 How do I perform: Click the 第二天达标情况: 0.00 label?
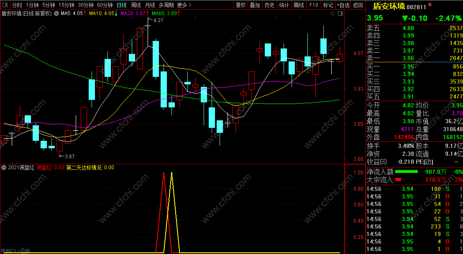click(x=90, y=168)
